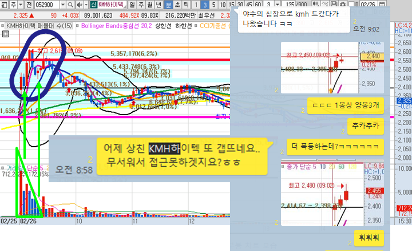Click the blue 2,325 price tag on the price axis
412x251 pixels.
tap(405, 100)
